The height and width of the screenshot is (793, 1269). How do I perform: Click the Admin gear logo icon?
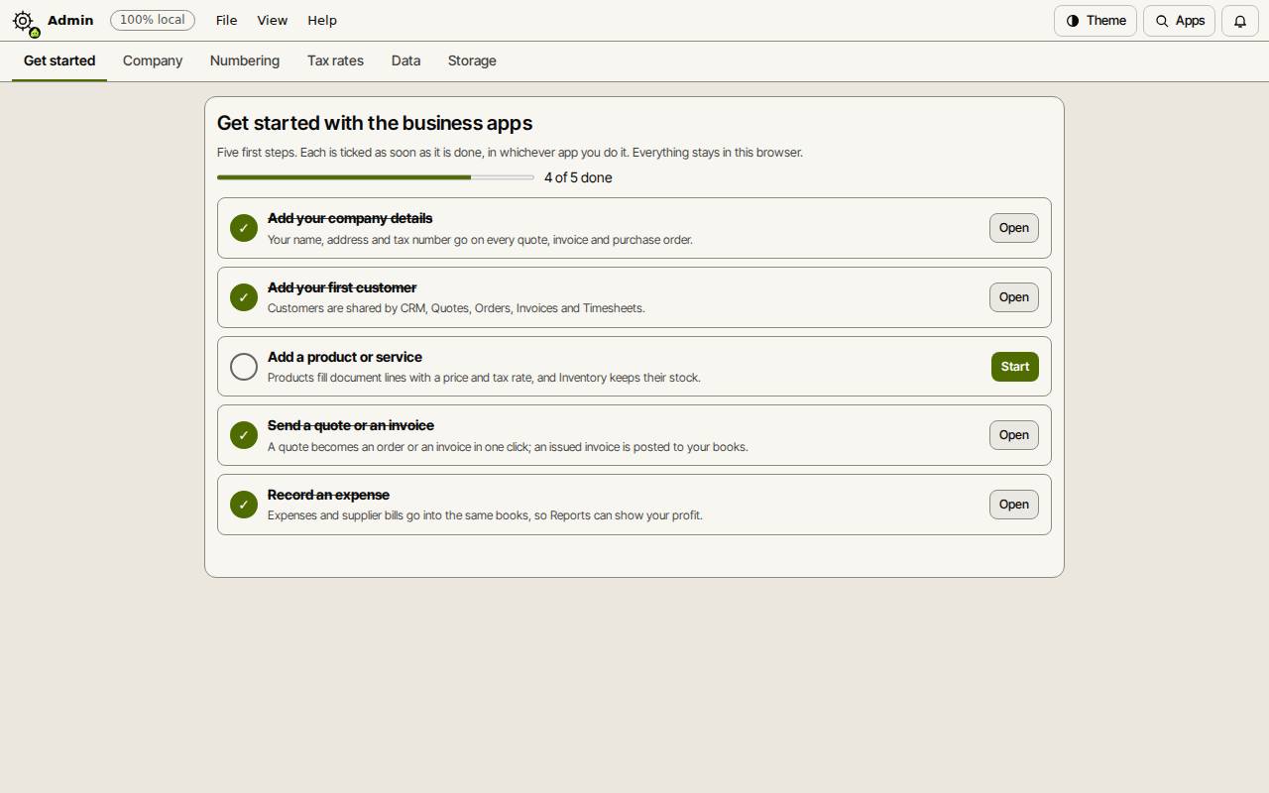pyautogui.click(x=24, y=21)
